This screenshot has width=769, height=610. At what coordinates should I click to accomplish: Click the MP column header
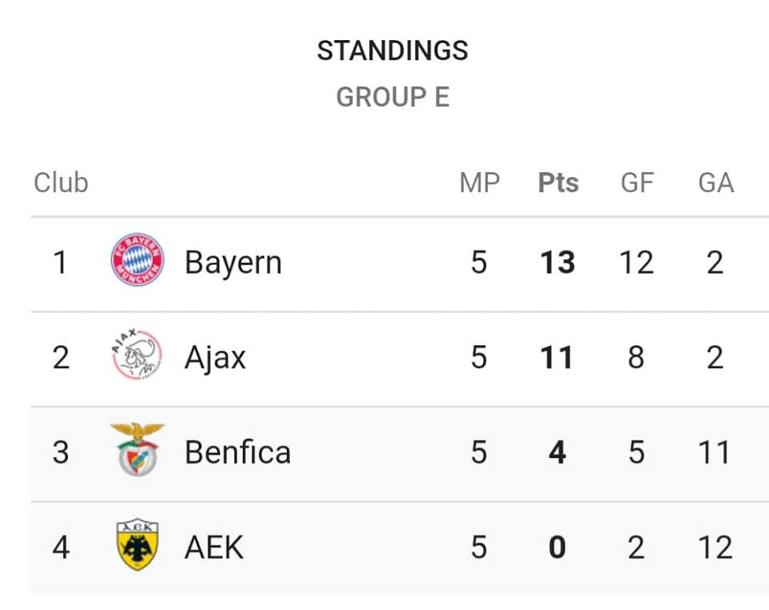click(x=480, y=183)
